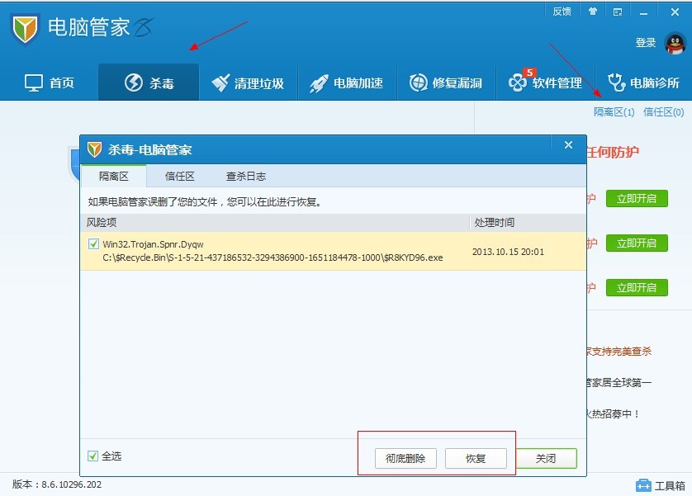Click the 清理垃圾 broom icon

coord(220,83)
